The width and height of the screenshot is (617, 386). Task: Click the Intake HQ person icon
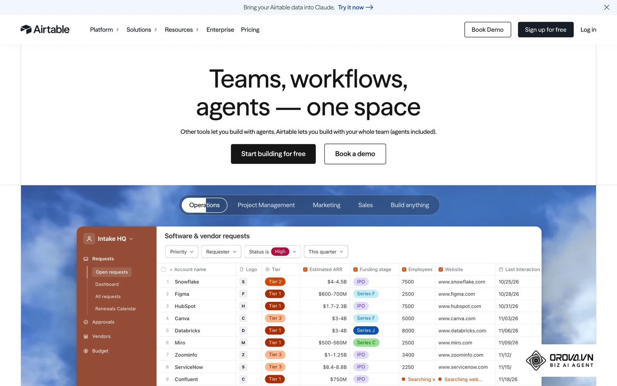(89, 239)
